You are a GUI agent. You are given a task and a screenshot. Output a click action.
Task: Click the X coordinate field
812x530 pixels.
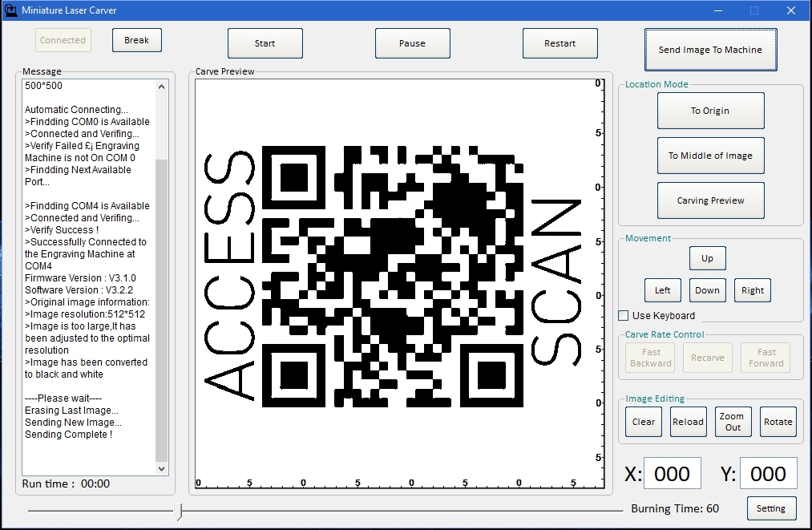[x=673, y=474]
